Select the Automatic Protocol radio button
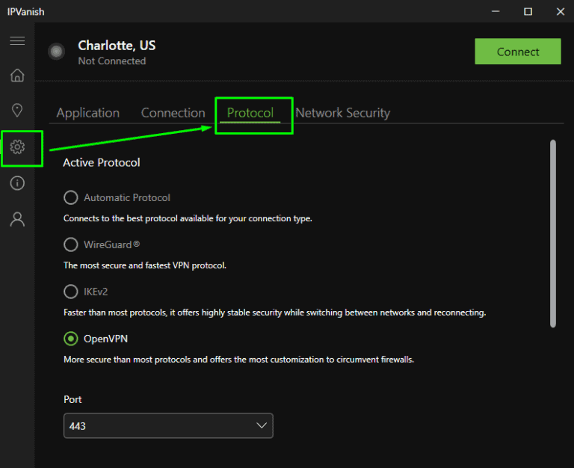Viewport: 574px width, 468px height. pos(71,197)
